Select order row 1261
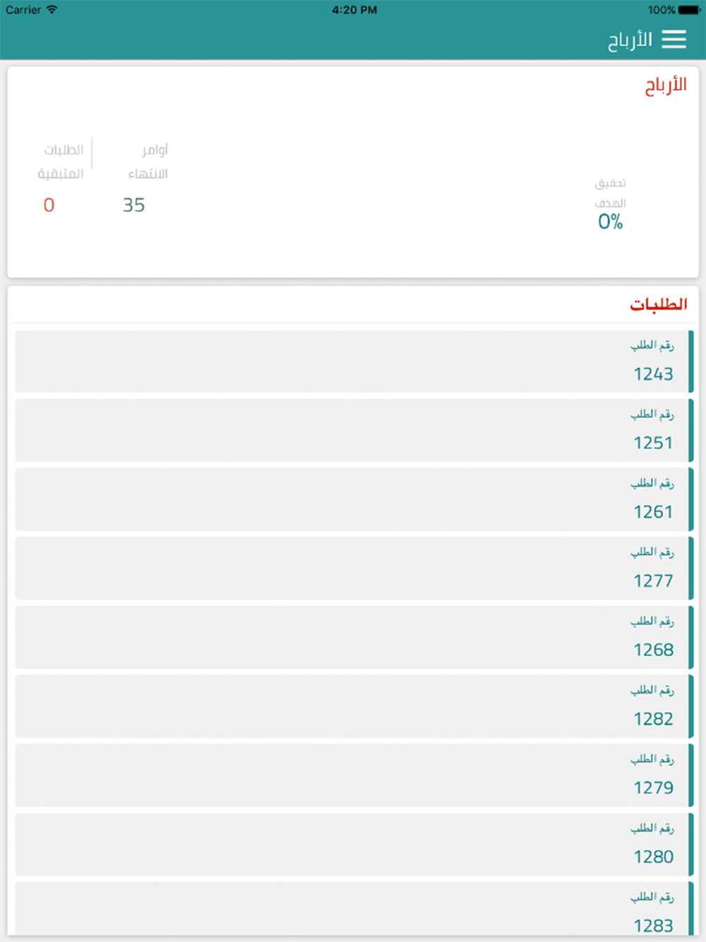Screen dimensions: 706x942 354,499
